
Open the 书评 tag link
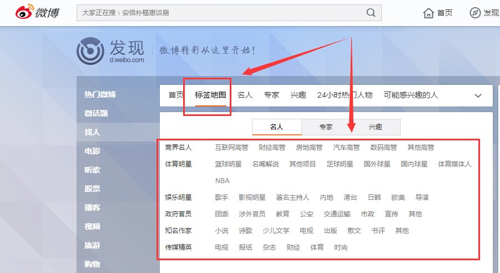pos(378,231)
